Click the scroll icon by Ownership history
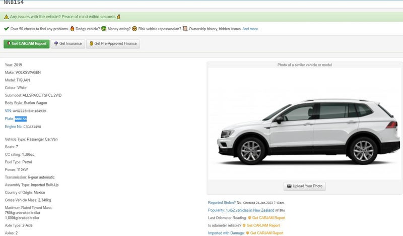Viewport: 403px width, 236px height. coord(185,29)
